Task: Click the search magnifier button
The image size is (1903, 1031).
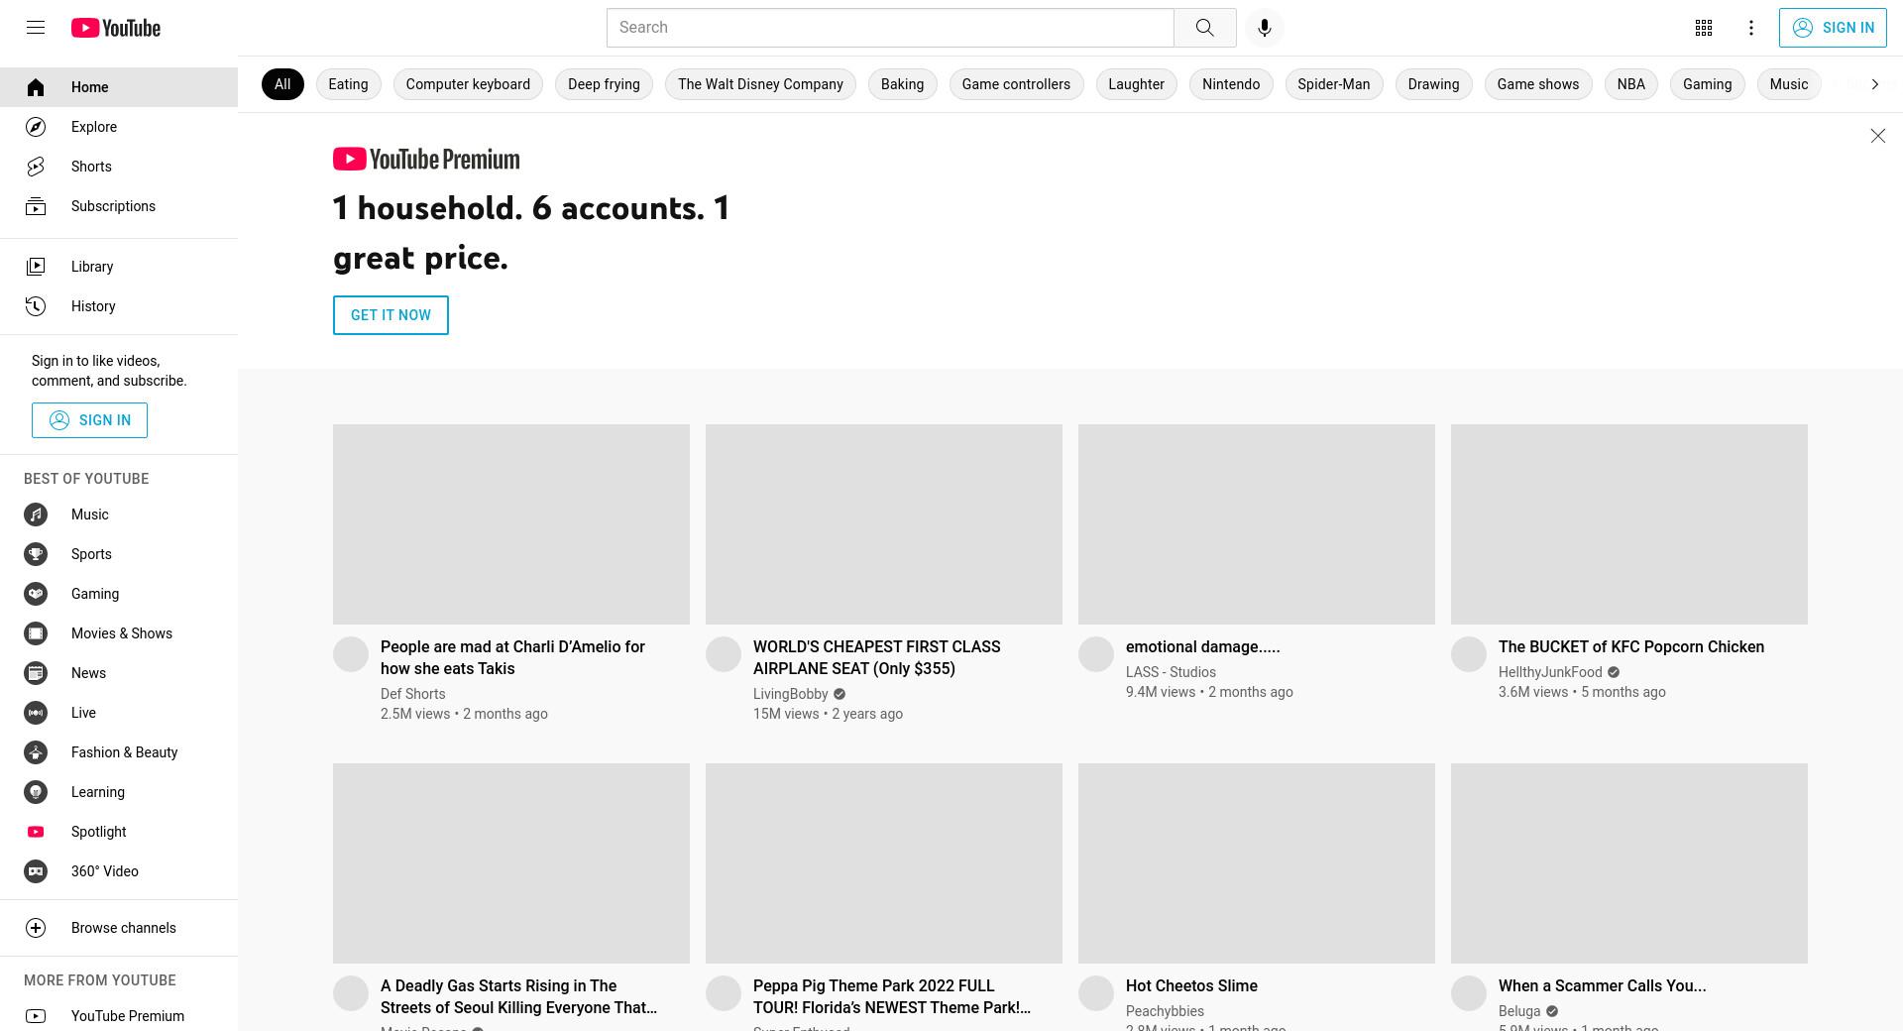Action: tap(1204, 28)
